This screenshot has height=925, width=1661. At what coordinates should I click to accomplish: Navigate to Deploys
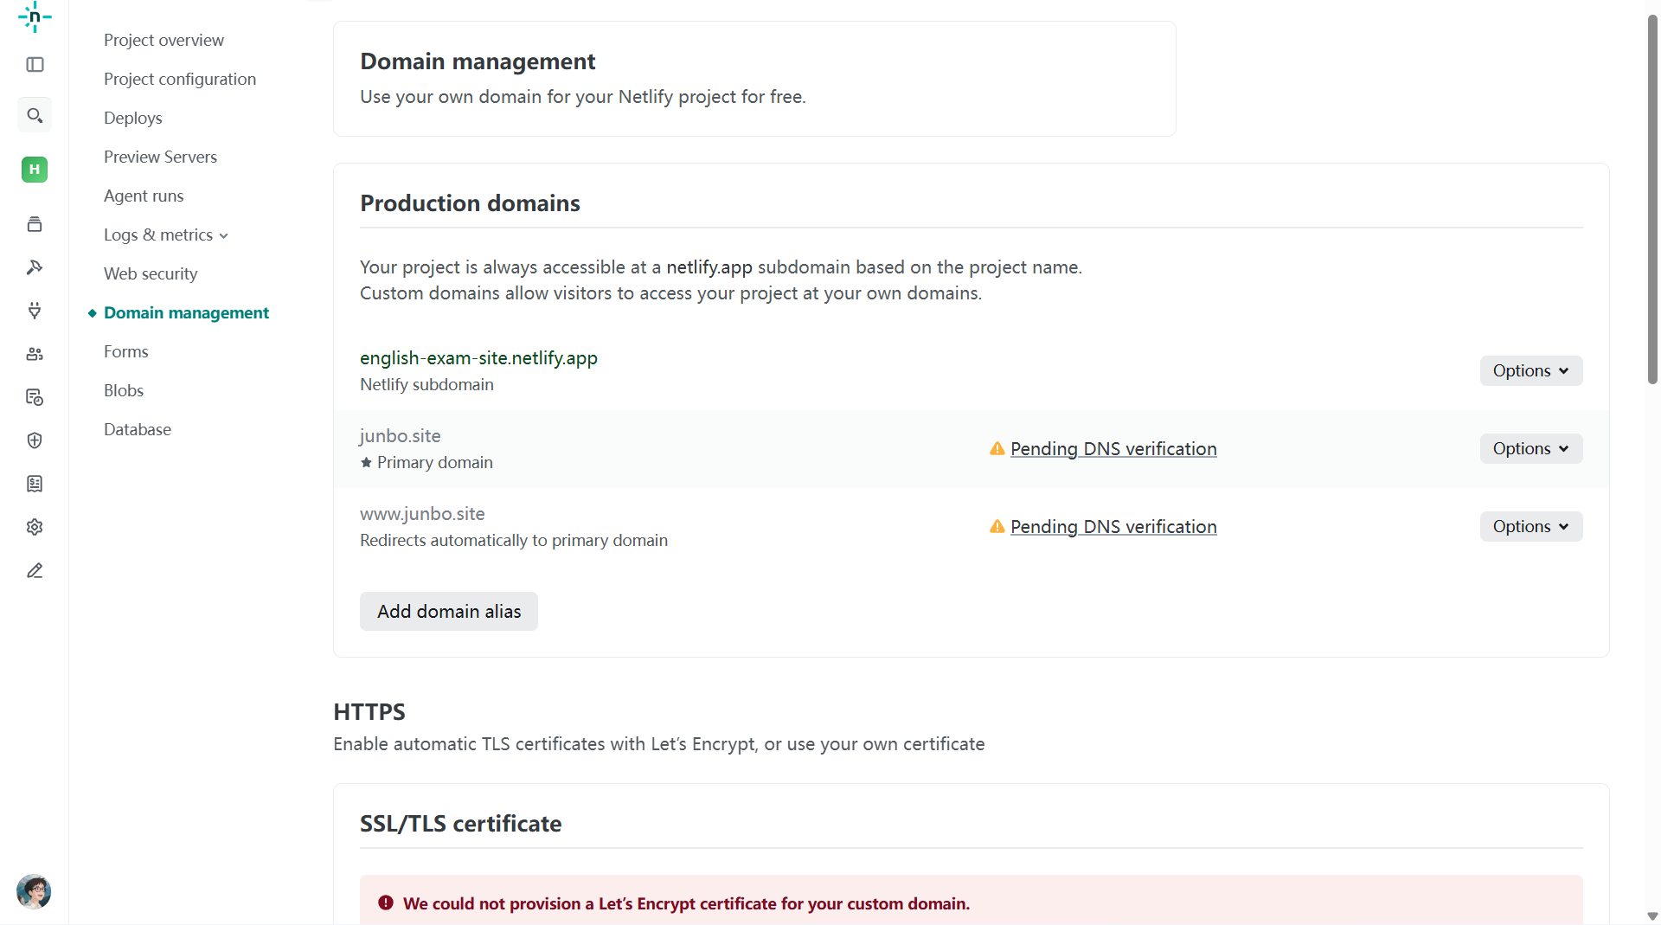pyautogui.click(x=133, y=118)
